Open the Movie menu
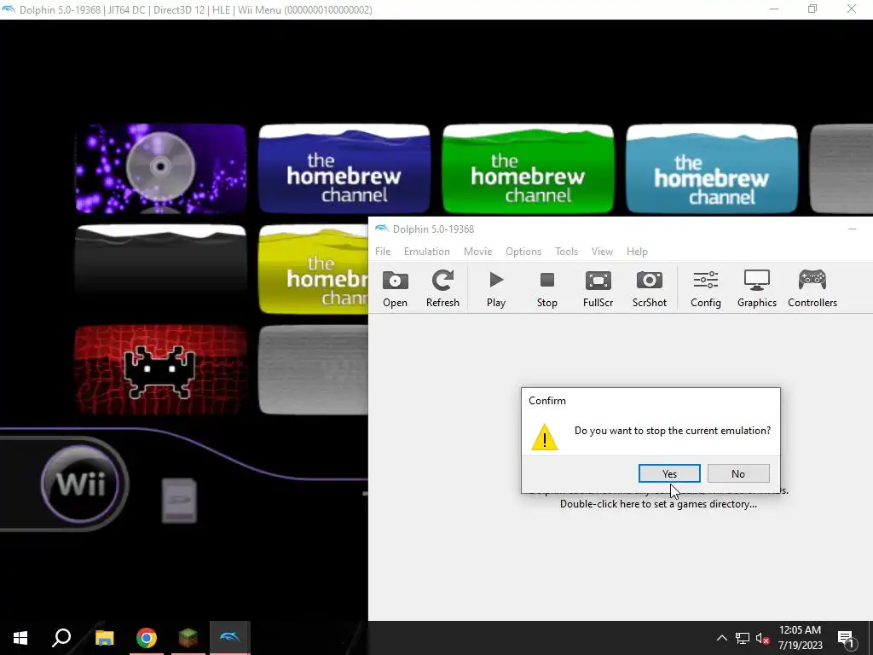 477,252
